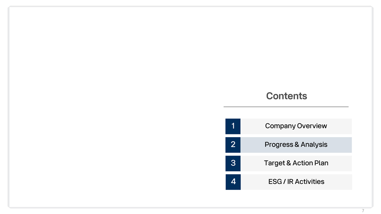
Task: Click the dark blue number 2 box
Action: tap(233, 145)
